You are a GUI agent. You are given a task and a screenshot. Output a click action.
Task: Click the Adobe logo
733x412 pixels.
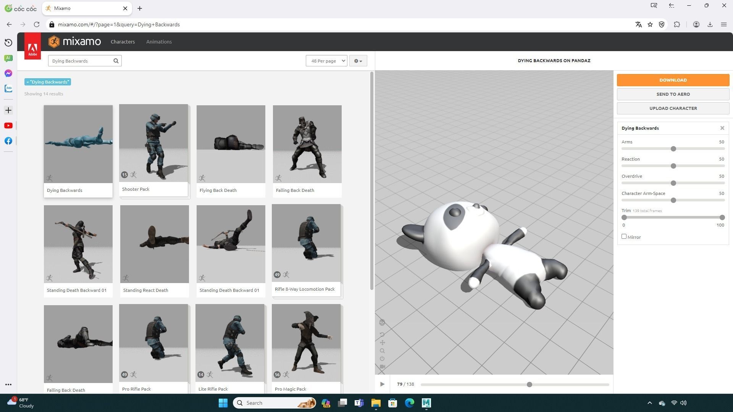(32, 46)
